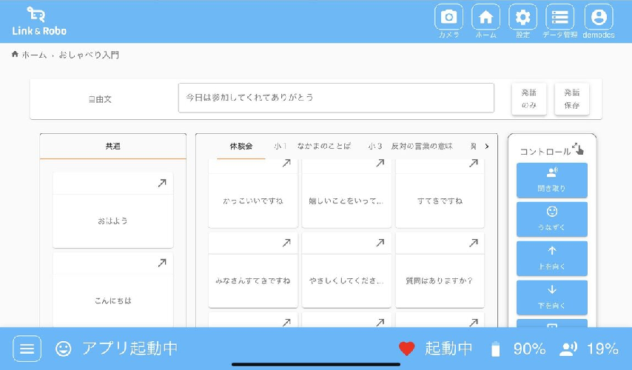This screenshot has height=370, width=632.
Task: Open arrow icon on こんにちは card
Action: coord(162,263)
